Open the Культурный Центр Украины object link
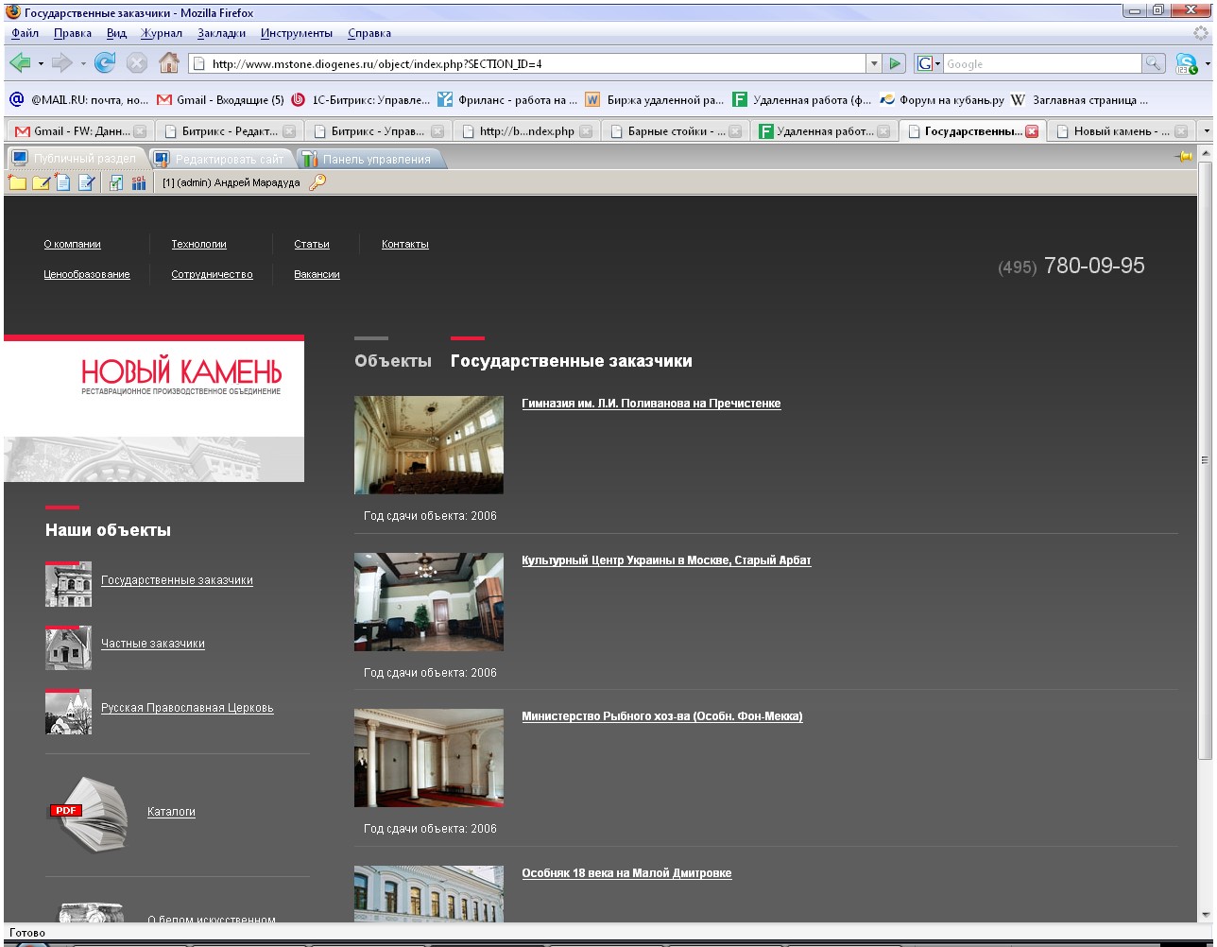 point(666,560)
